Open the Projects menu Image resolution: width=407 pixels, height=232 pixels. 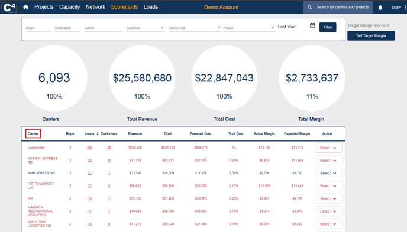(x=44, y=7)
